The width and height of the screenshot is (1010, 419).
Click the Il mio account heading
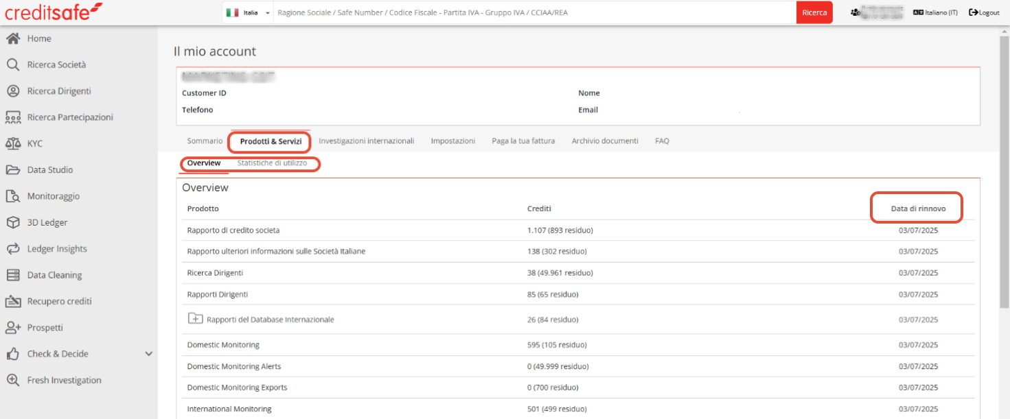215,51
